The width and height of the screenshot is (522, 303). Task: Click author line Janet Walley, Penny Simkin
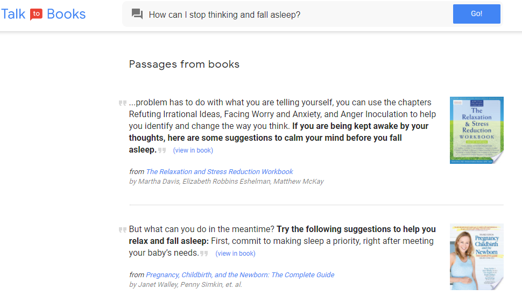click(186, 285)
